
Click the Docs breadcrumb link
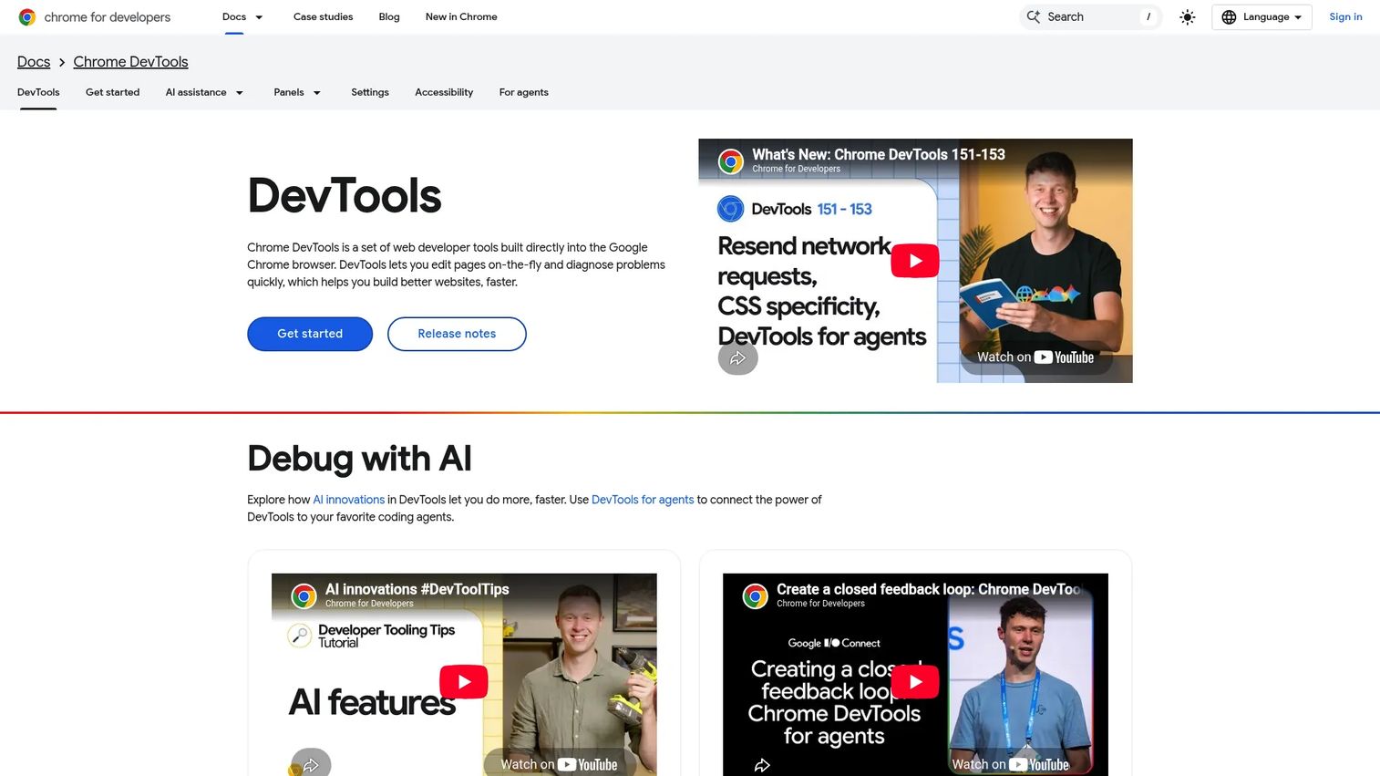(x=34, y=62)
